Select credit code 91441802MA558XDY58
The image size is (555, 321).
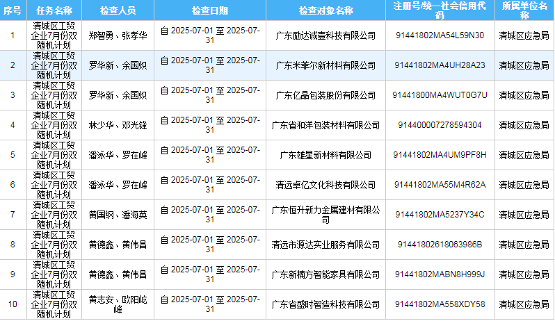tap(440, 304)
